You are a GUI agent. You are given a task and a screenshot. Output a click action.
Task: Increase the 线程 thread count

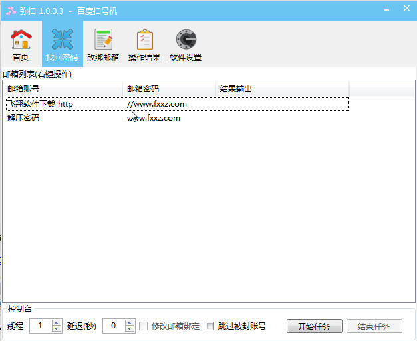(57, 323)
